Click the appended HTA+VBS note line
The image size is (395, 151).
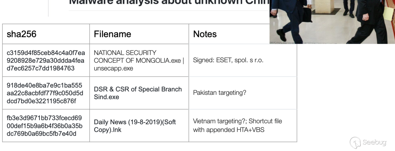228,130
